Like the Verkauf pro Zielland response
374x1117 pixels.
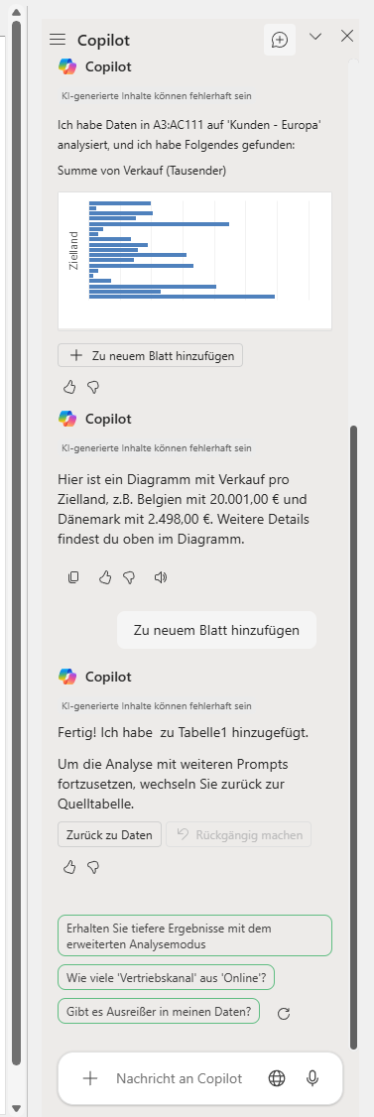[105, 577]
